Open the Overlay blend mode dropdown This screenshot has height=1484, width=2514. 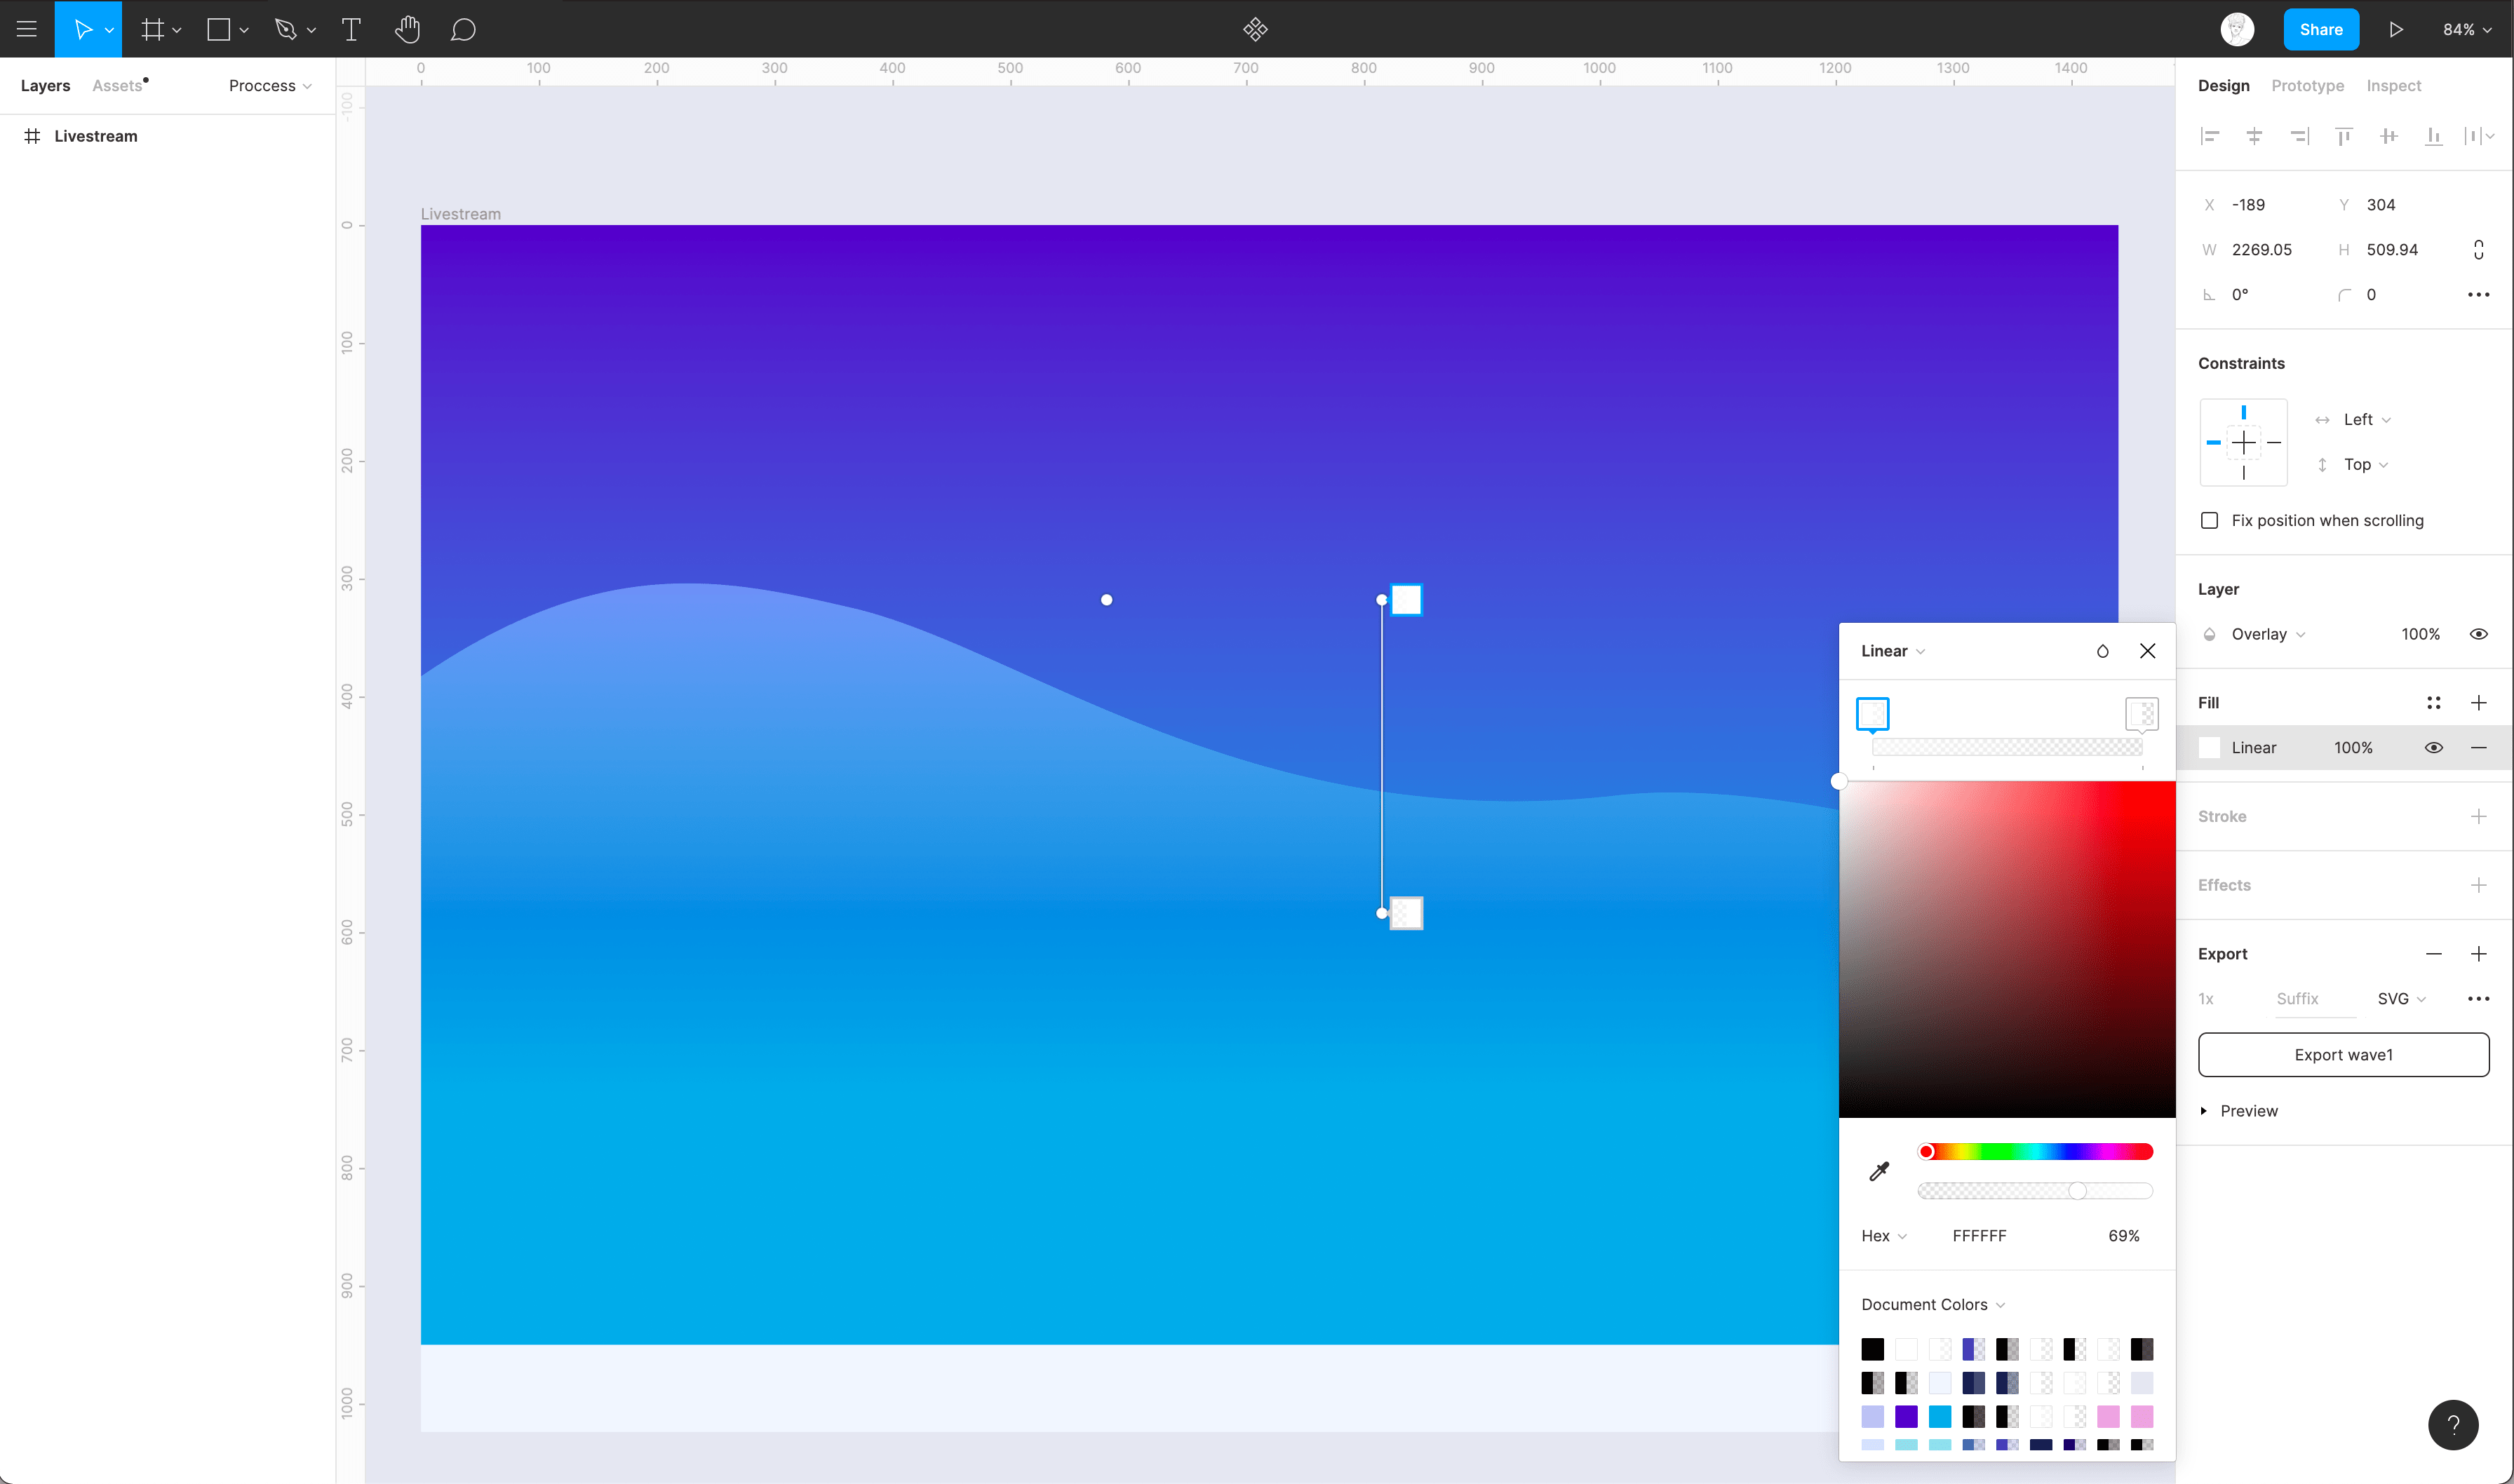(x=2267, y=634)
